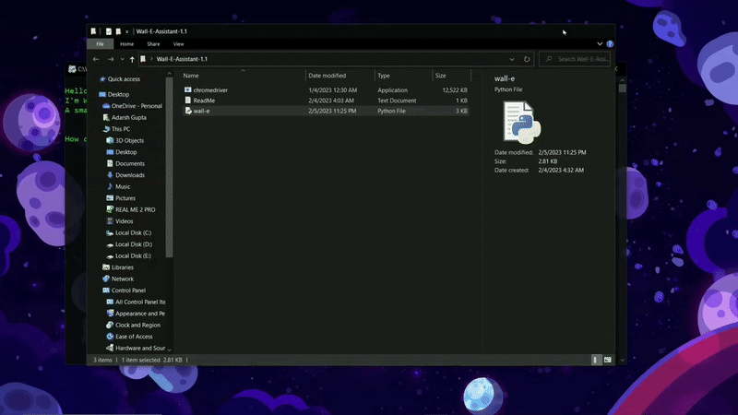Select the ReadMe text document
The height and width of the screenshot is (415, 738).
[x=204, y=101]
